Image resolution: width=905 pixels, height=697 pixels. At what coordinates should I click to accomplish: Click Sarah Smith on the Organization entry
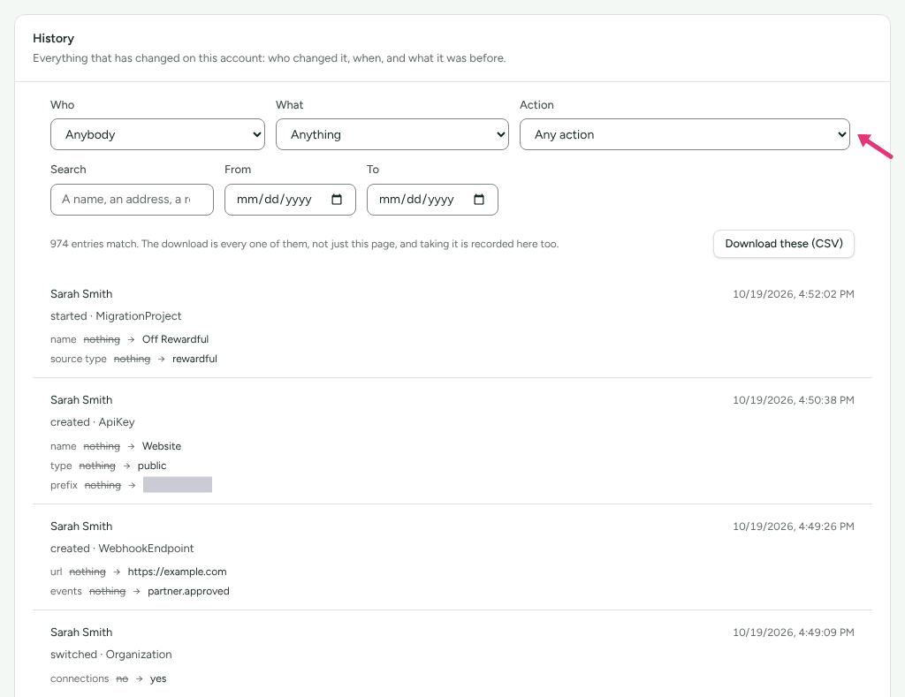81,633
